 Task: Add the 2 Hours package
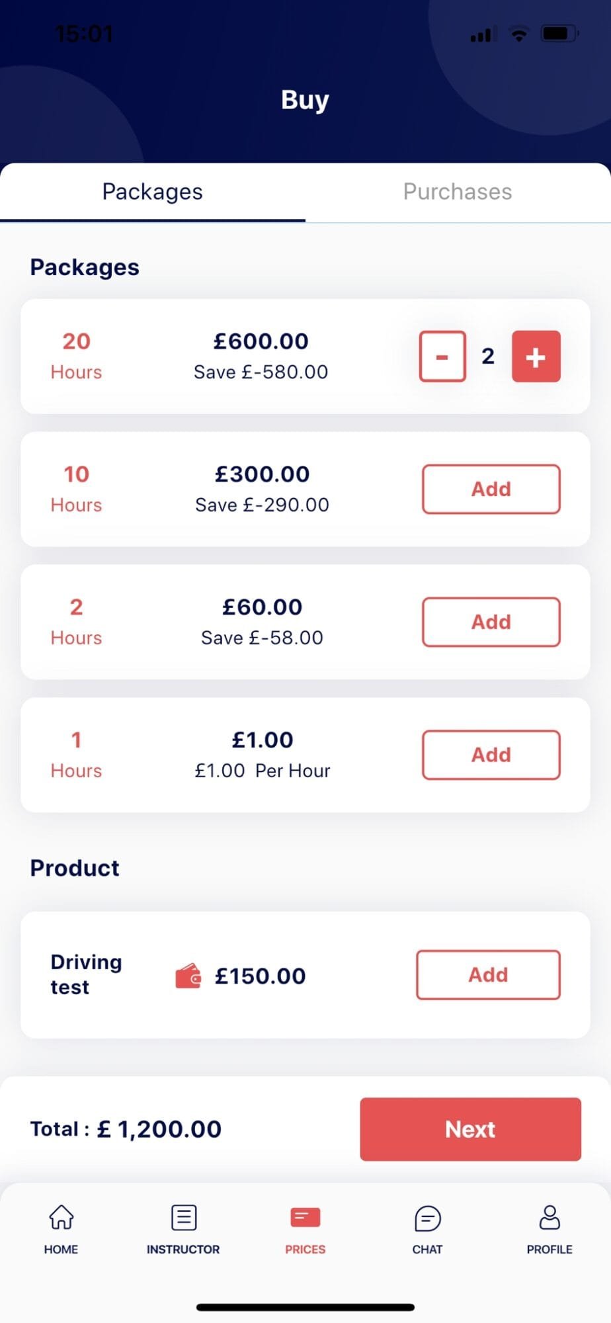491,622
